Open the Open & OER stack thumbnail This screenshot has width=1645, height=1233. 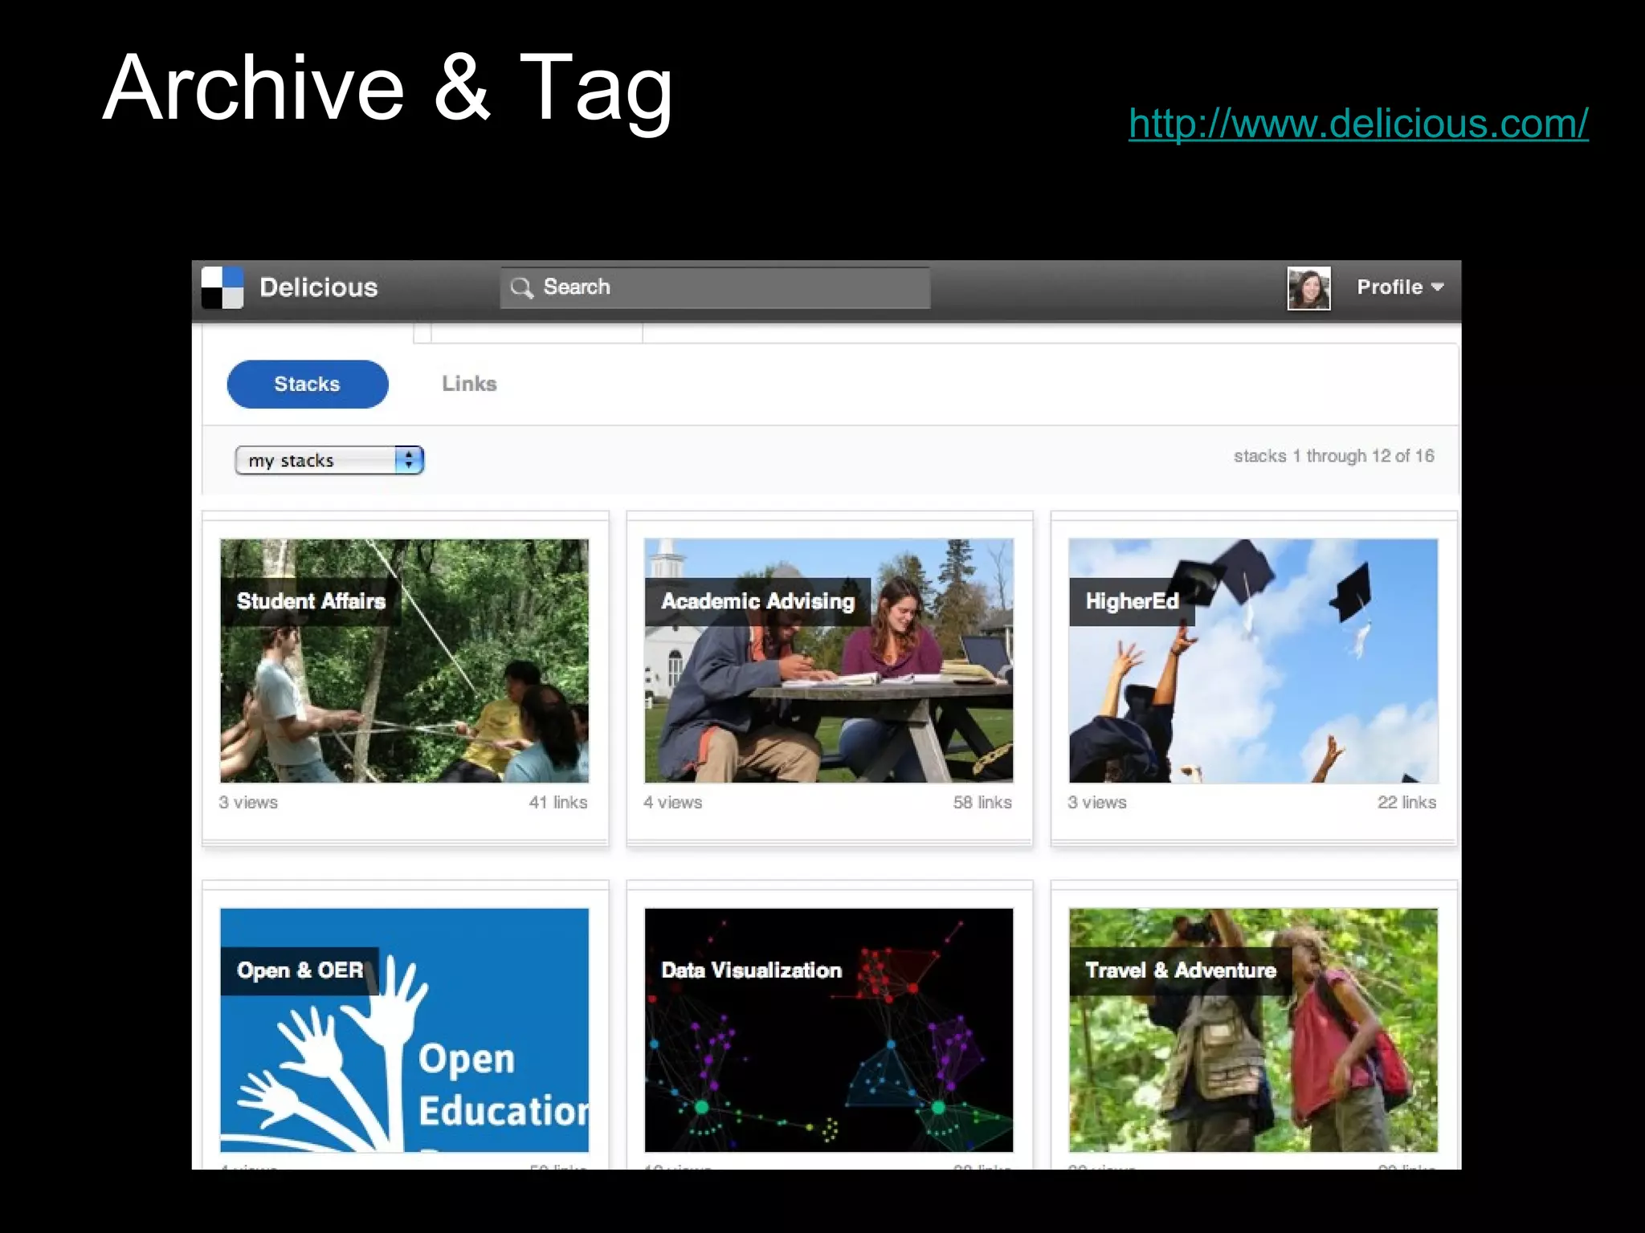(405, 1030)
